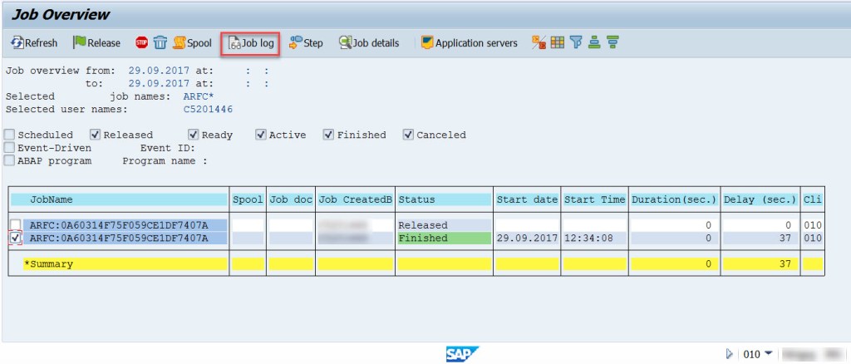851x364 pixels.
Task: Click the Start Time column header
Action: [595, 199]
